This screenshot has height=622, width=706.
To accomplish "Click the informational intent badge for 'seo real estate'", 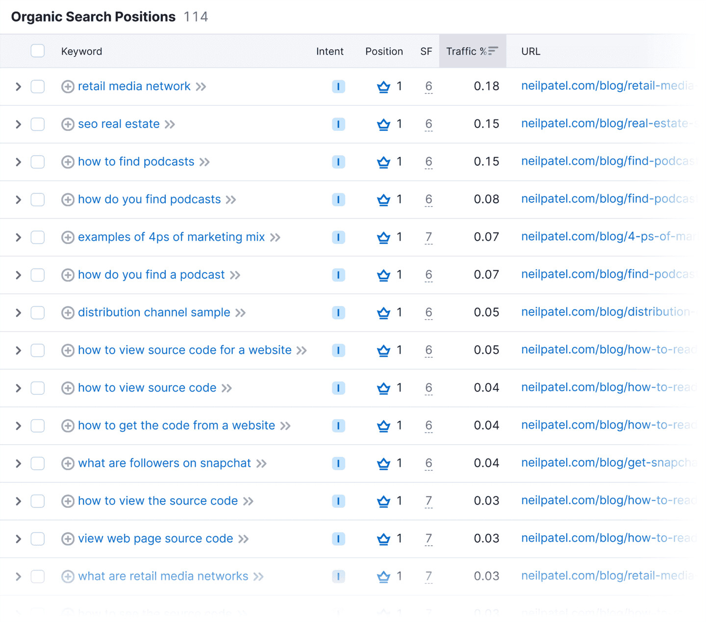I will pos(338,124).
